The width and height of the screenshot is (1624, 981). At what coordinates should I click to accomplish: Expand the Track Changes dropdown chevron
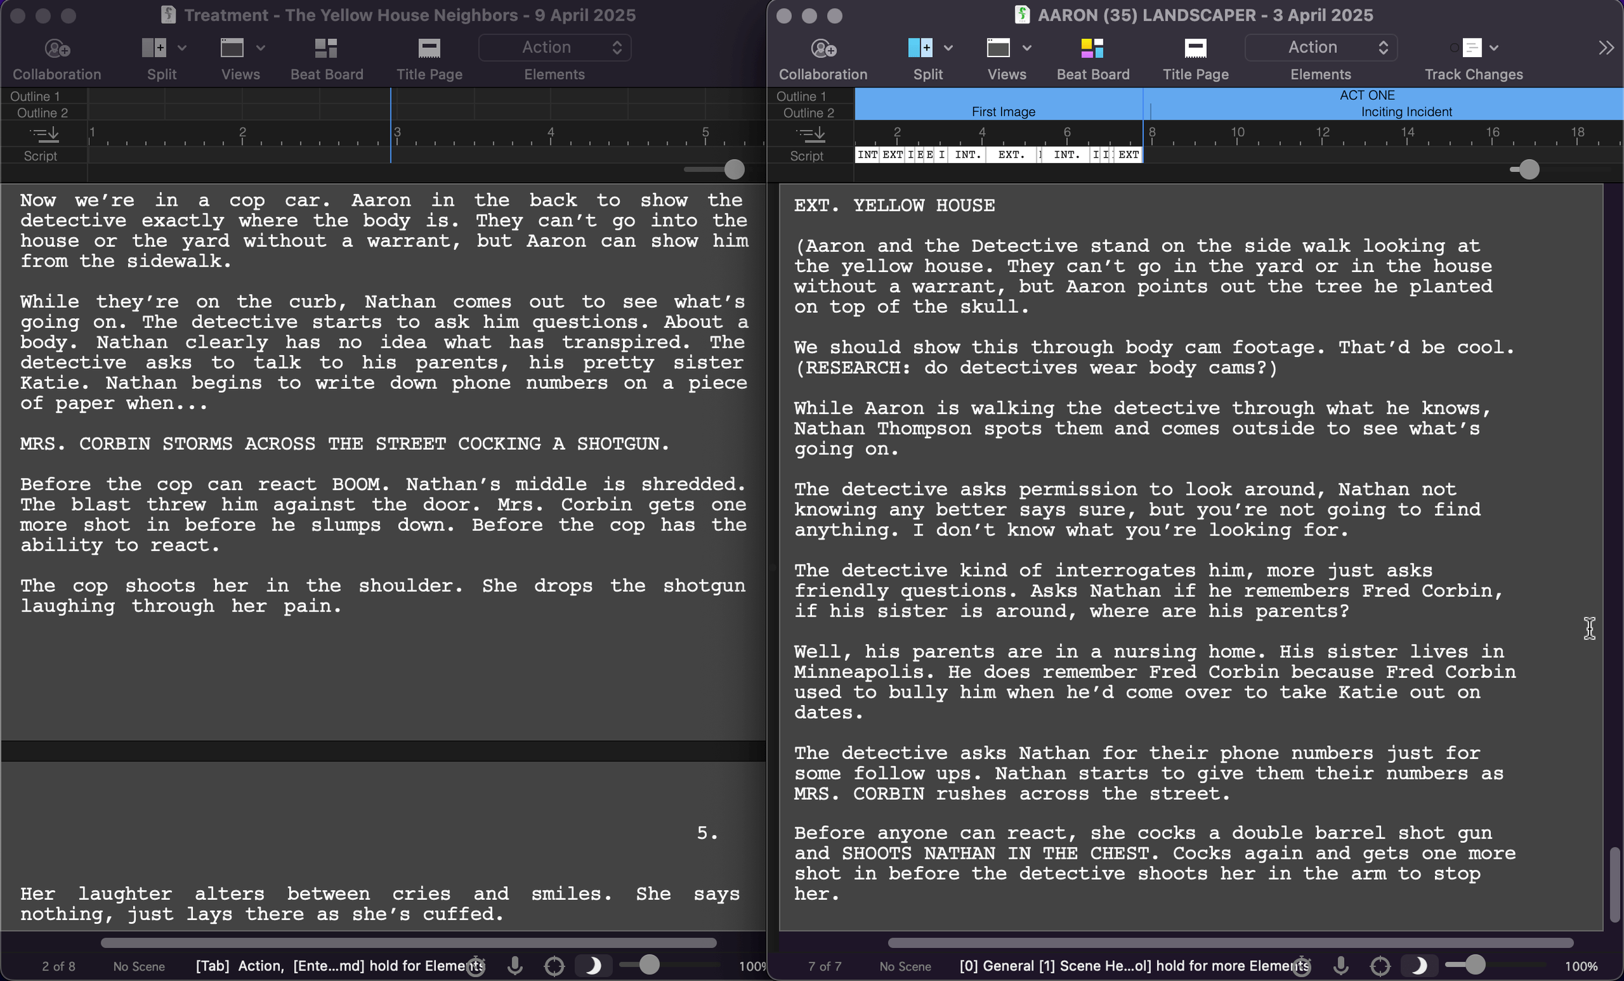tap(1495, 48)
